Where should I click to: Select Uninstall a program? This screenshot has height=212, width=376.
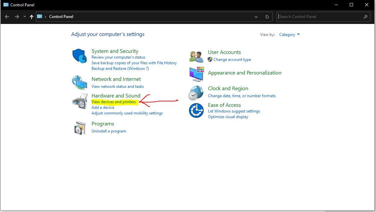(108, 131)
